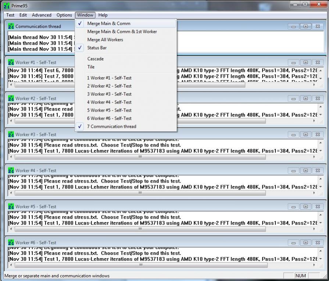Click the Worker #6 window icon
329x281 pixels.
tap(11, 243)
